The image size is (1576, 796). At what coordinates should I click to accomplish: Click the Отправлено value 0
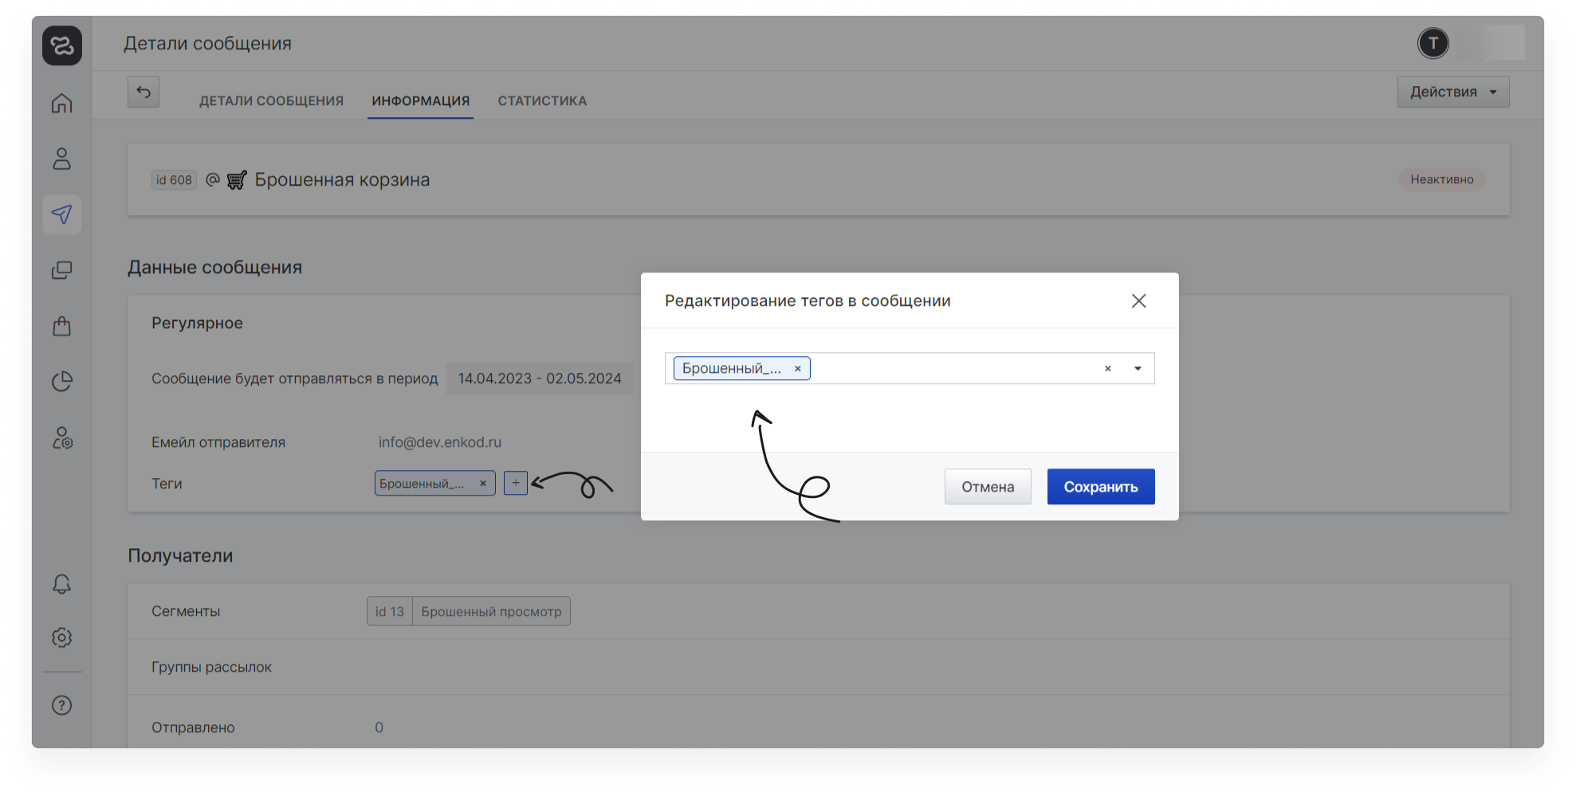(x=379, y=727)
